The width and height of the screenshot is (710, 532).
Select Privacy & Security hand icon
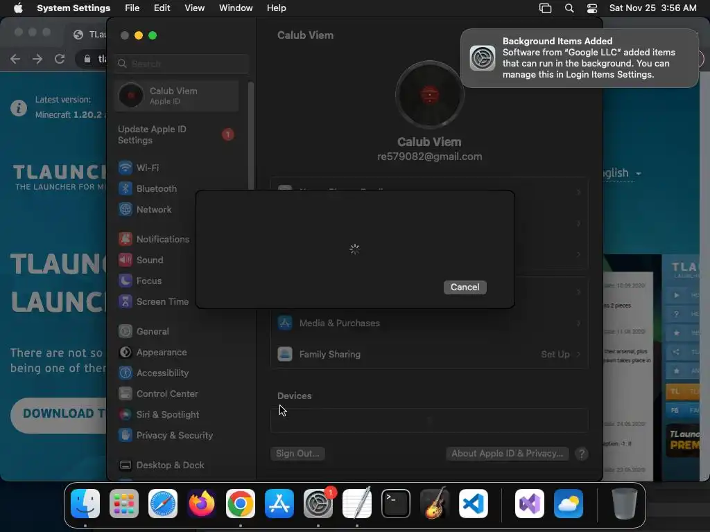[125, 435]
